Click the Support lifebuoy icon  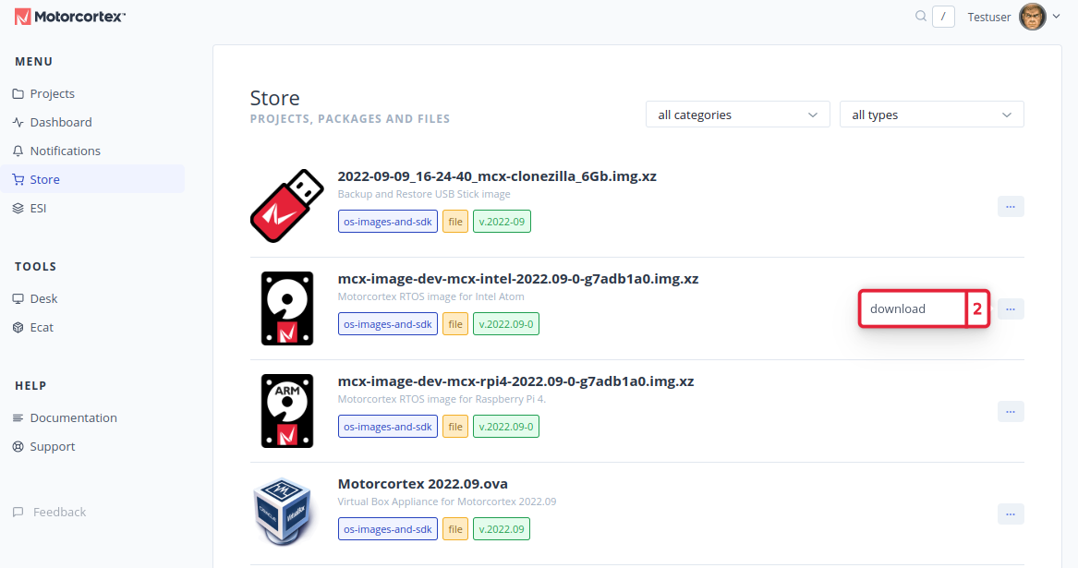(x=18, y=446)
